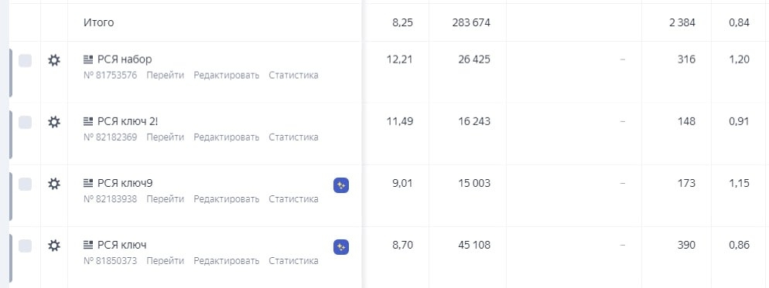This screenshot has width=769, height=288.
Task: Click blue sparkle badge on РСЯ ключ row
Action: 341,247
